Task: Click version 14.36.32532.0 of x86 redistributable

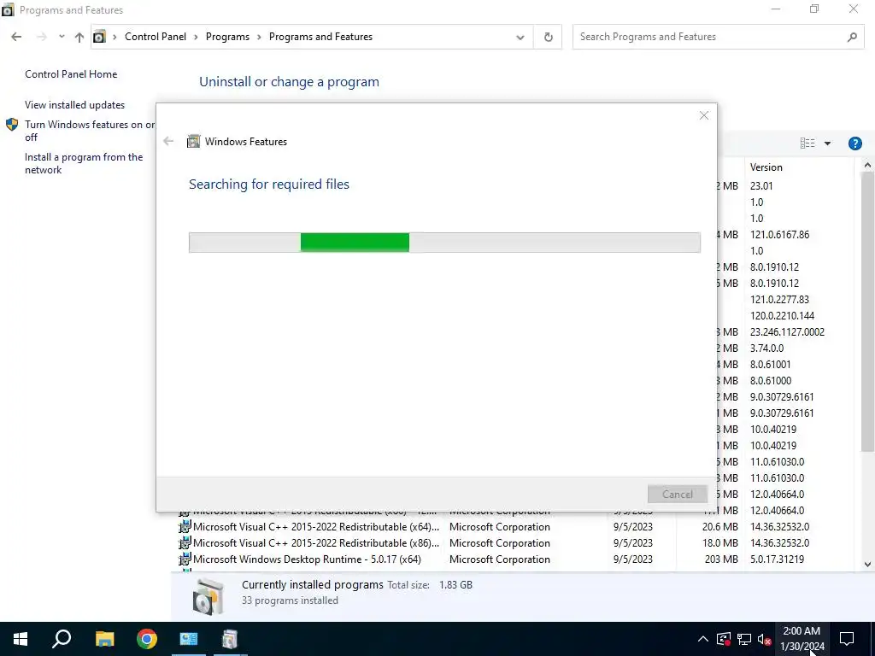Action: pos(779,542)
